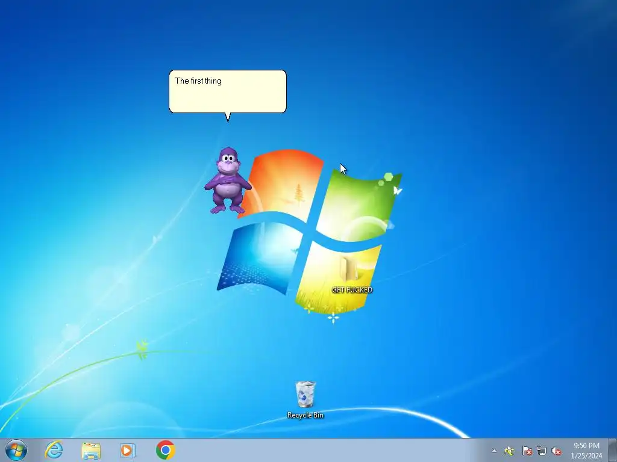The height and width of the screenshot is (462, 617).
Task: Open the network status tray icon
Action: tap(542, 451)
